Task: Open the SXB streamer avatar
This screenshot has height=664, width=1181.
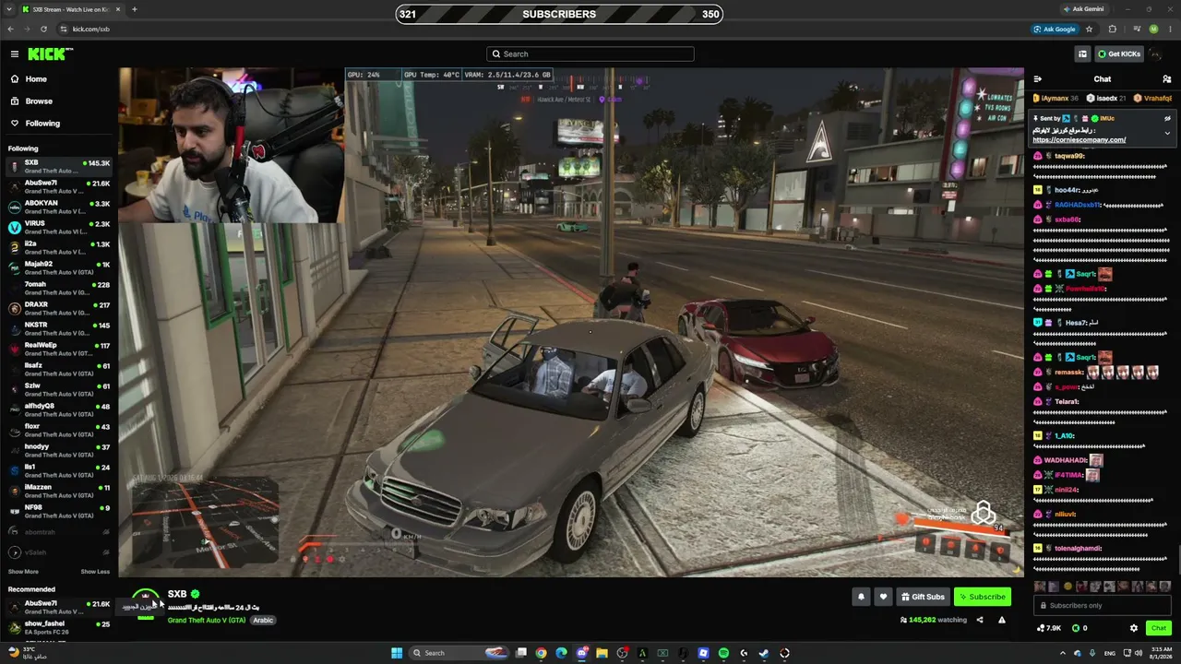Action: tap(146, 603)
